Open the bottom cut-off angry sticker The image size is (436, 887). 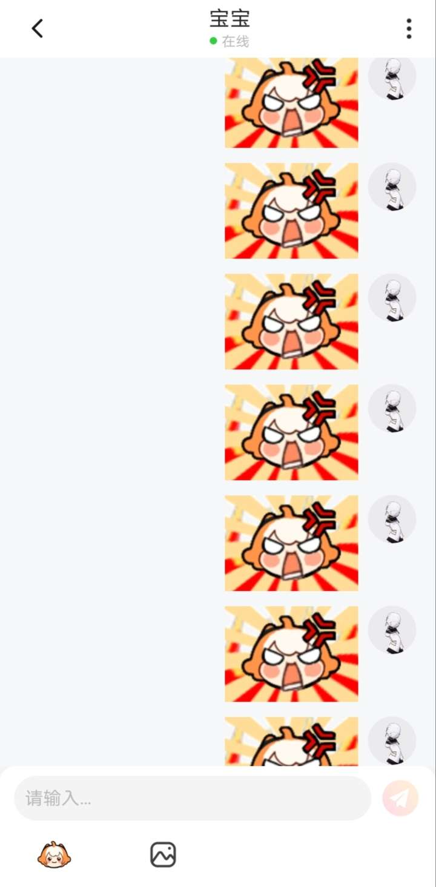click(x=291, y=741)
